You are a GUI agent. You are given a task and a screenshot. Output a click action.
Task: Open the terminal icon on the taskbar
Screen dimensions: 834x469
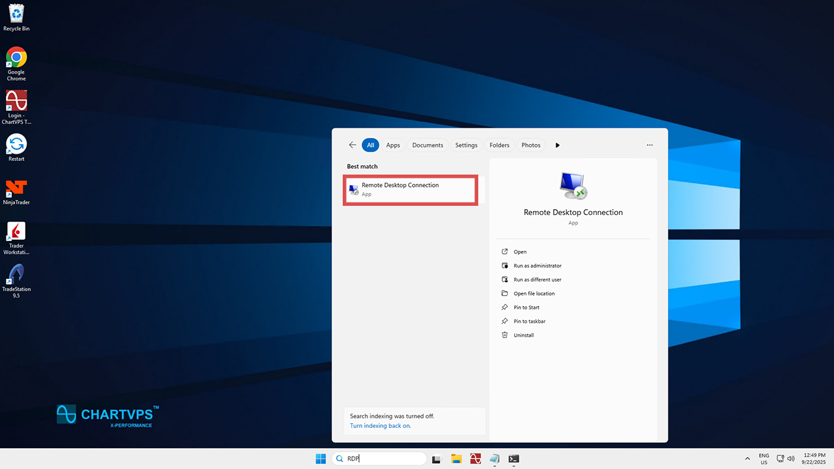(513, 459)
